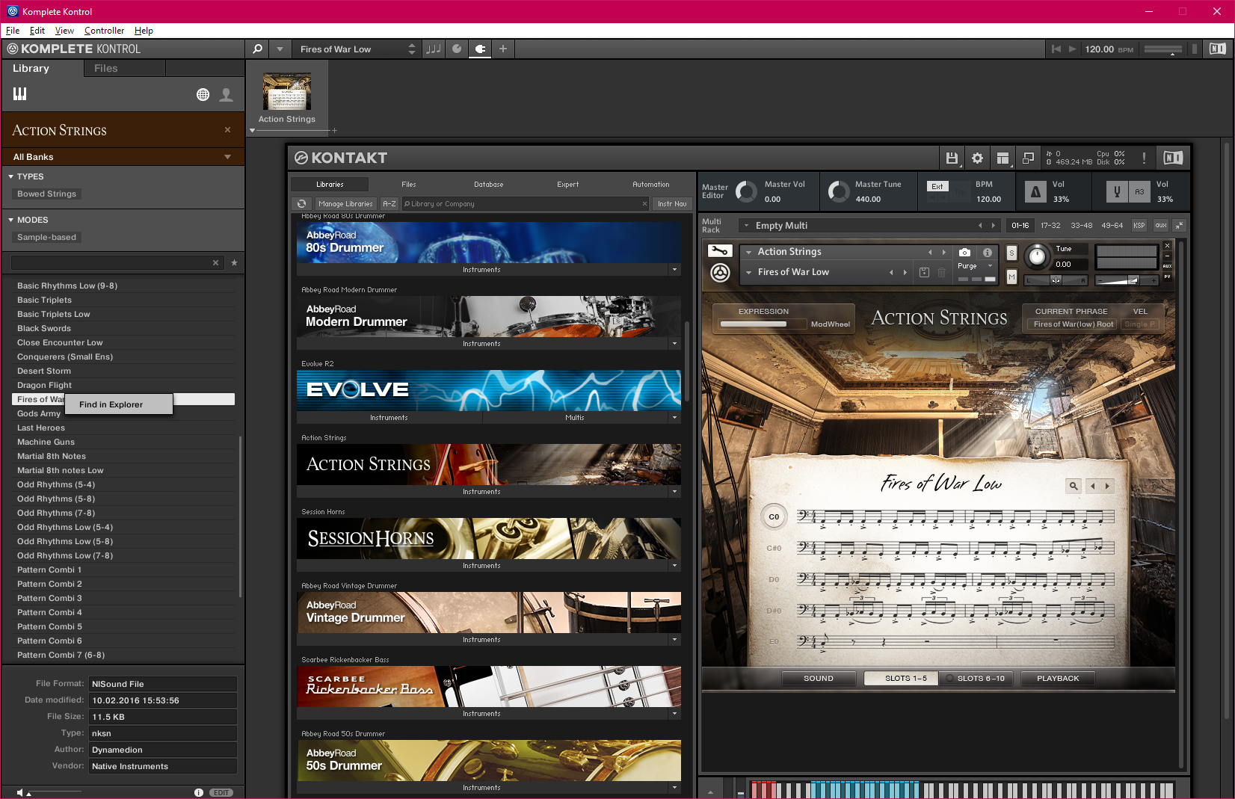Collapse the MODES section
This screenshot has height=799, width=1235.
(x=10, y=220)
